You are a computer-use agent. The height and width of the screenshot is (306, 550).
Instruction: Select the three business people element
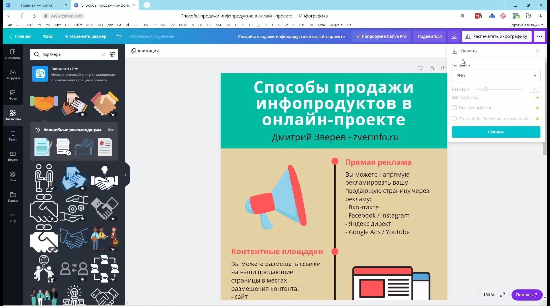coord(105,238)
